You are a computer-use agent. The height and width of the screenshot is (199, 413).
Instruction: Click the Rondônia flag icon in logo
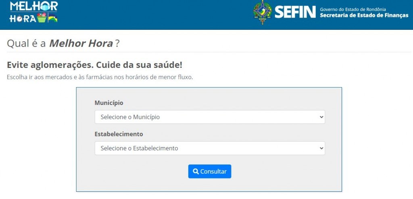[x=52, y=18]
